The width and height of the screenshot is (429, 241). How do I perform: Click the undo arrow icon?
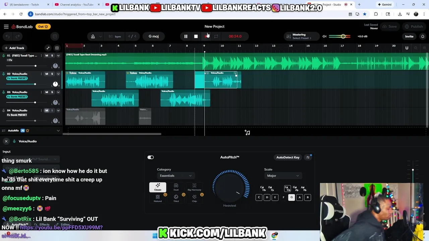pyautogui.click(x=8, y=36)
